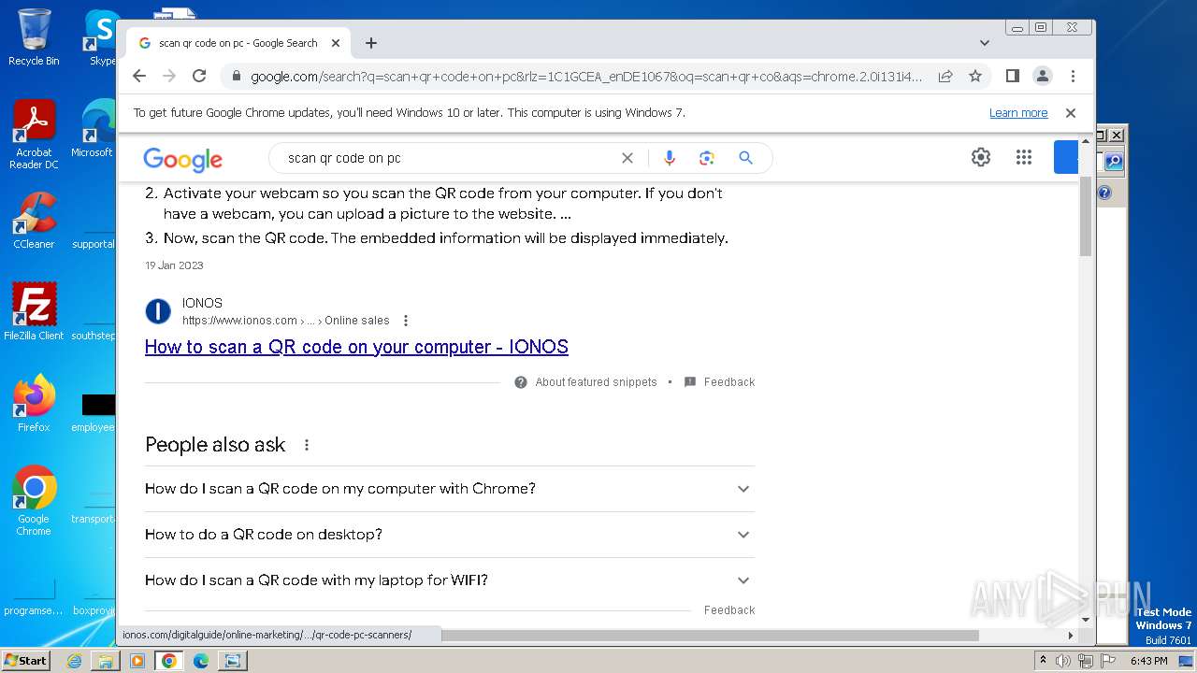Open File Explorer from the taskbar
The image size is (1197, 673).
tap(106, 661)
